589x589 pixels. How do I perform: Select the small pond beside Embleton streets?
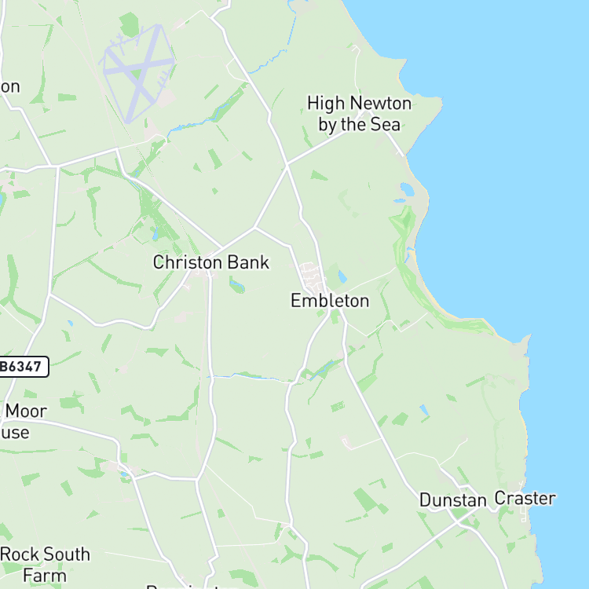pos(342,276)
